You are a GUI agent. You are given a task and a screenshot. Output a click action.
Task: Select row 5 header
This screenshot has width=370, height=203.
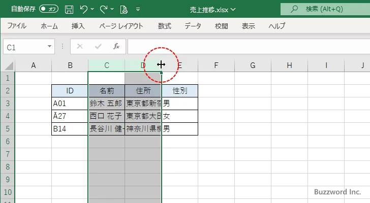(x=8, y=129)
